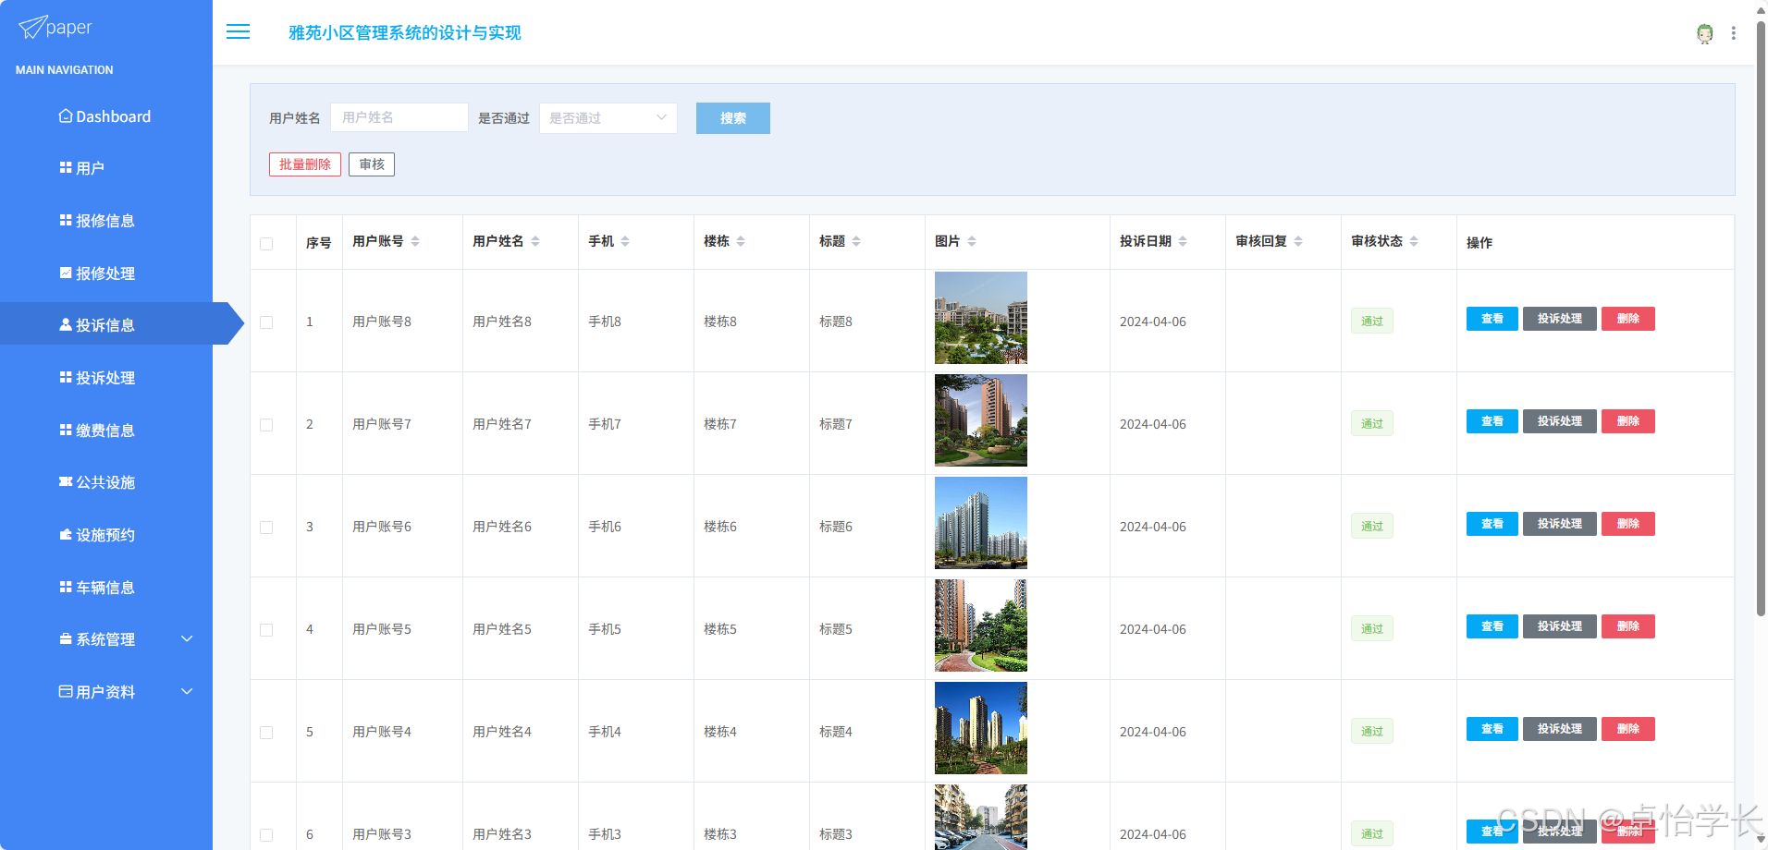1768x850 pixels.
Task: Click the Dashboard home icon
Action: 66,116
